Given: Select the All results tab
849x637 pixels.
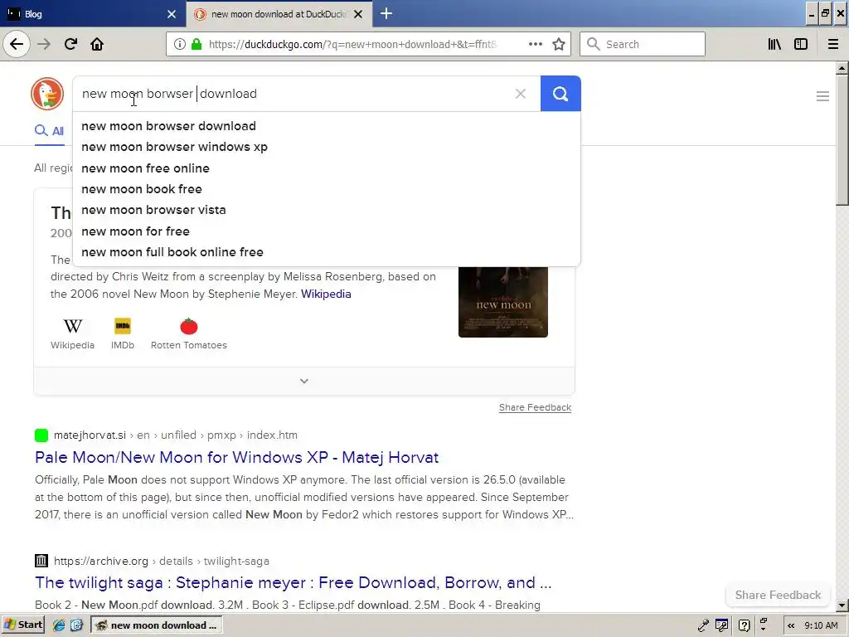Looking at the screenshot, I should pos(49,131).
